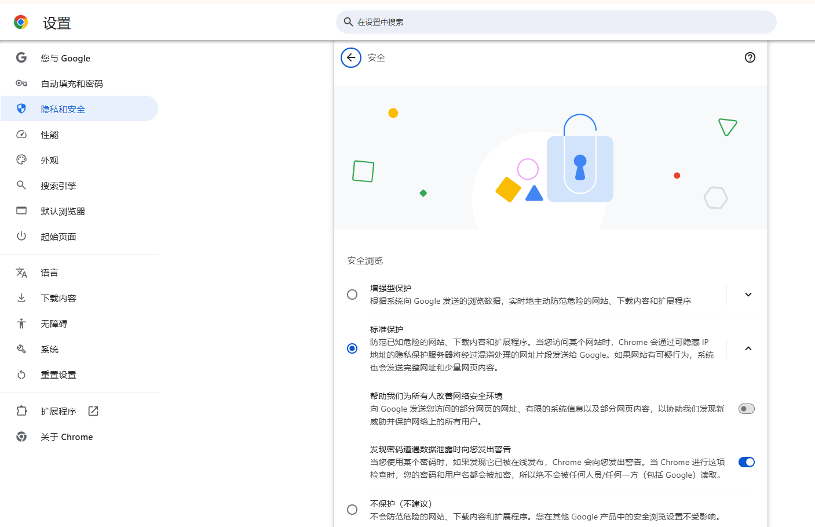Click the 在设置中搜索 search field
This screenshot has width=815, height=527.
(556, 22)
